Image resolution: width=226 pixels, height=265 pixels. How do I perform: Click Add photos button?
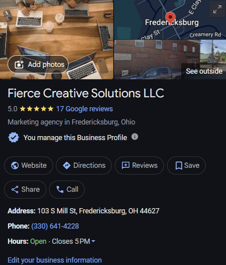point(38,64)
